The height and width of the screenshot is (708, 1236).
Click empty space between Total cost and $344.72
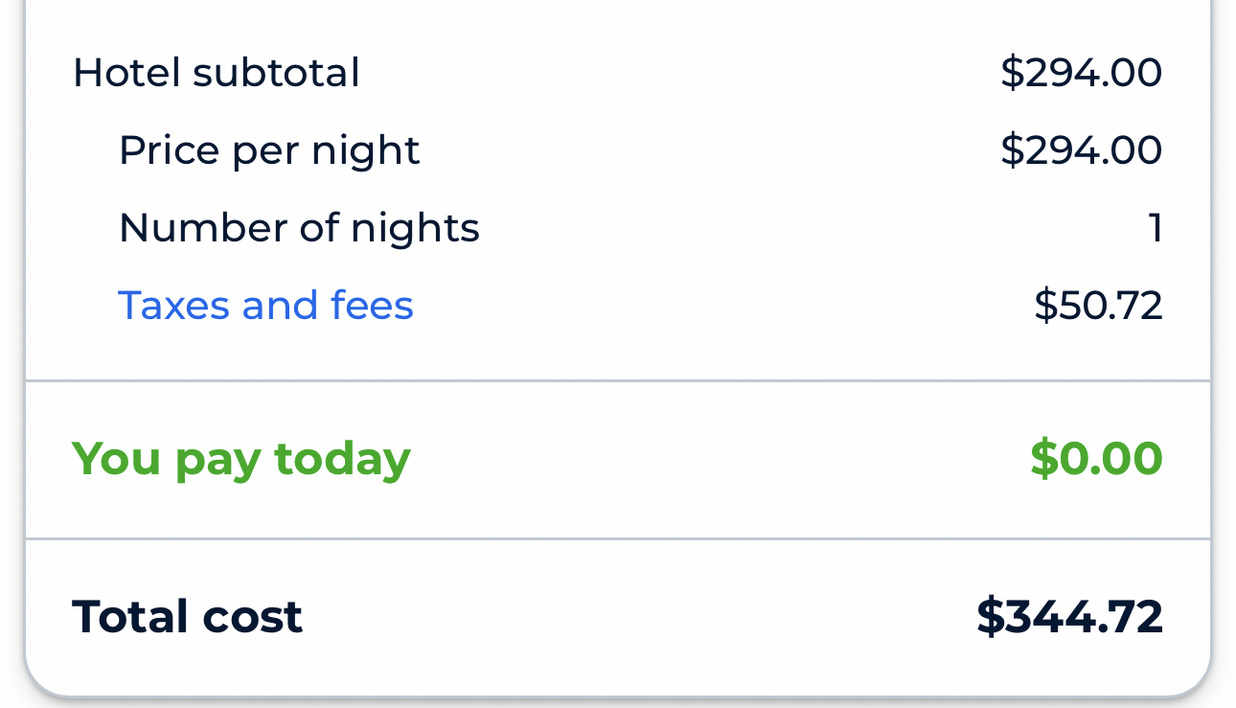[632, 616]
